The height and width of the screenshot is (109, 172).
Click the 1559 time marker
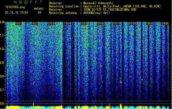pyautogui.click(x=149, y=23)
